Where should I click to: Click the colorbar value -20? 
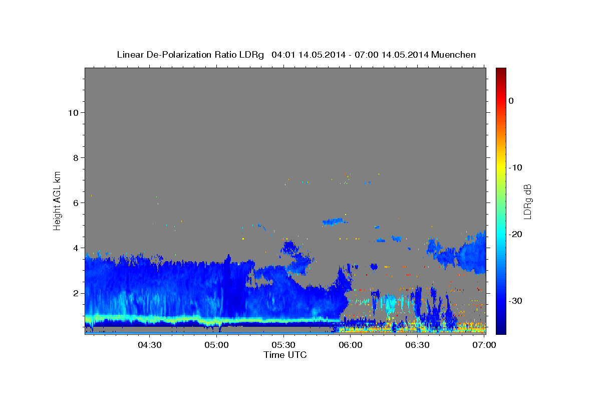pos(516,234)
